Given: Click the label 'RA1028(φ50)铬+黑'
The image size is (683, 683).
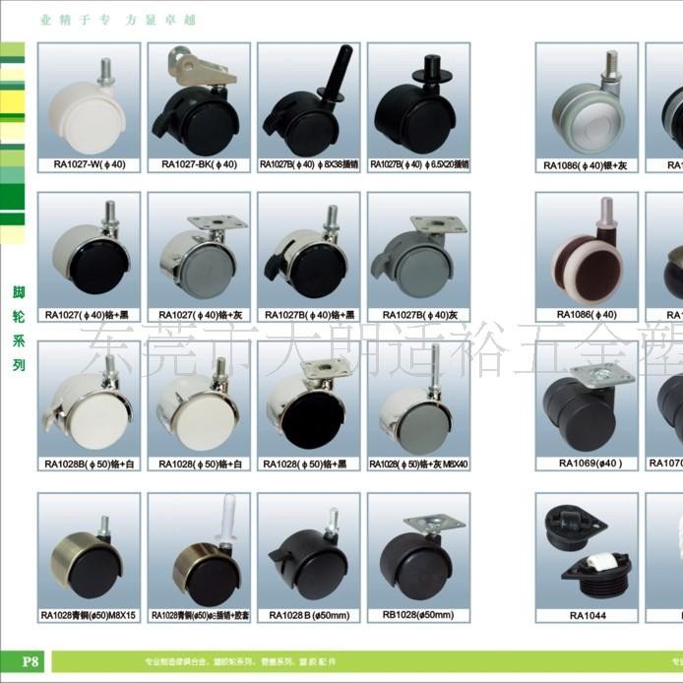Looking at the screenshot, I should pos(304,465).
